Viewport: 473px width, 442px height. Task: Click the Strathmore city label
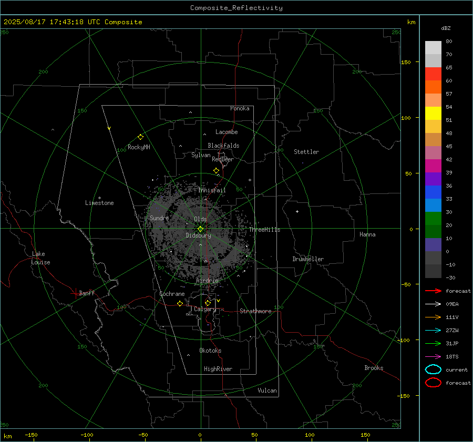click(255, 311)
